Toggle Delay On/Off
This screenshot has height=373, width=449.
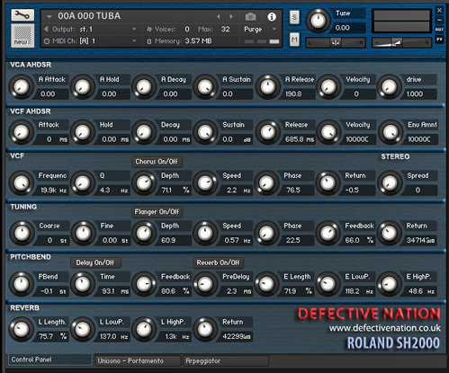[x=95, y=262]
